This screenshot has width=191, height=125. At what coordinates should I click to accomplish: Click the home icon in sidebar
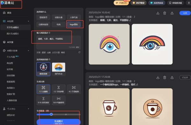click(4, 13)
